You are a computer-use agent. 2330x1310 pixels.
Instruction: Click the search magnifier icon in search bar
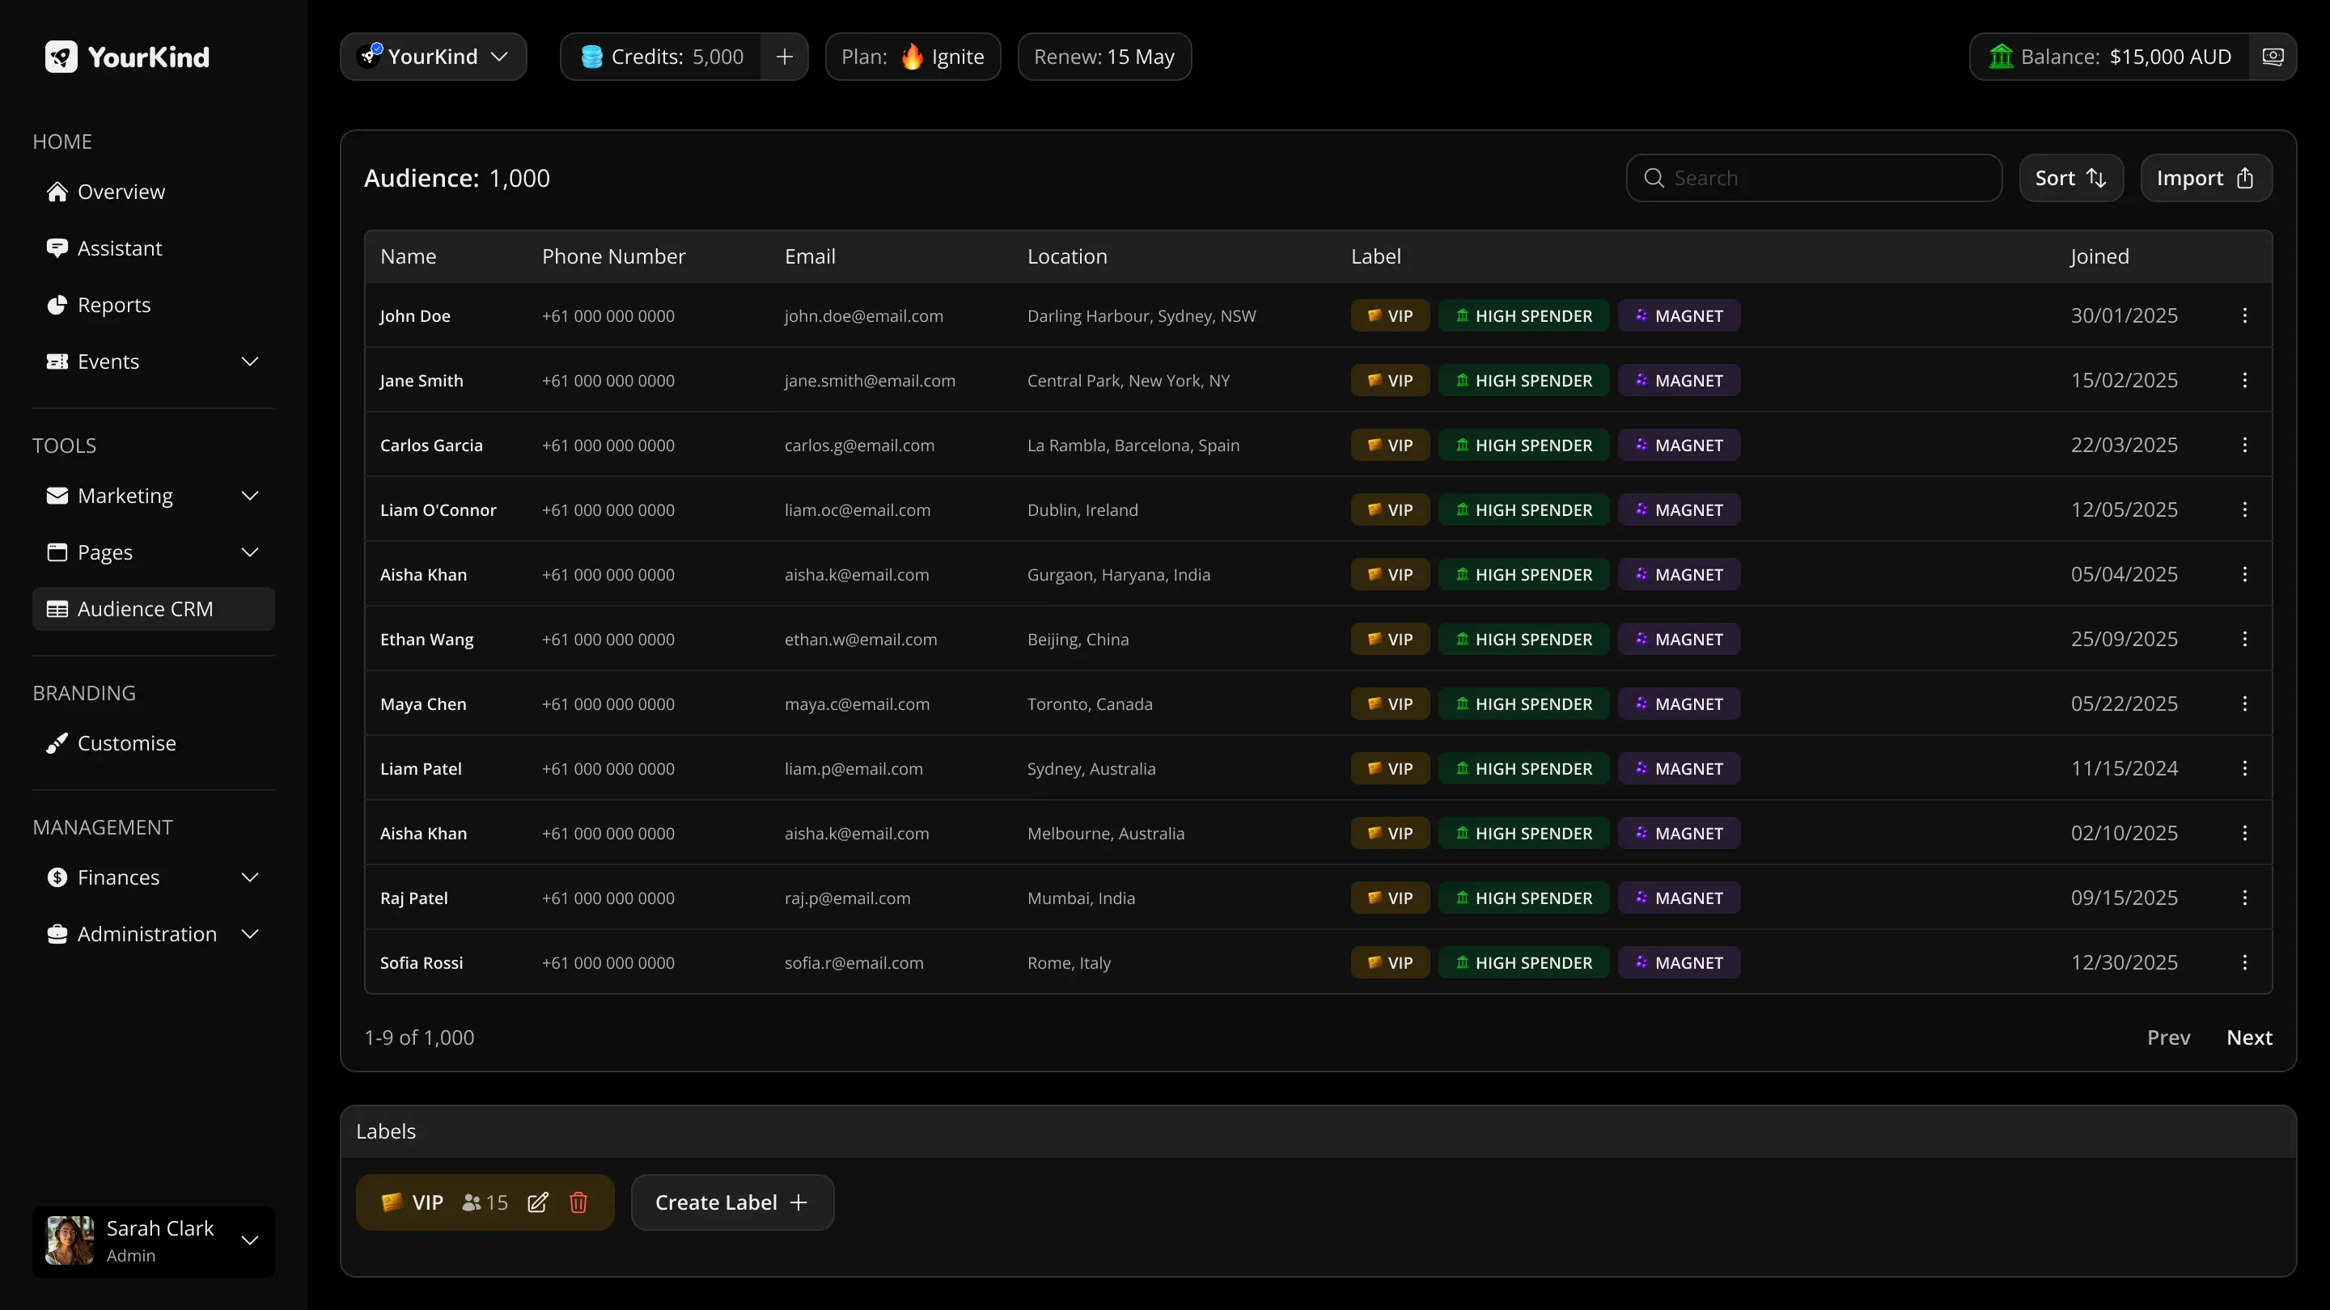[1654, 177]
